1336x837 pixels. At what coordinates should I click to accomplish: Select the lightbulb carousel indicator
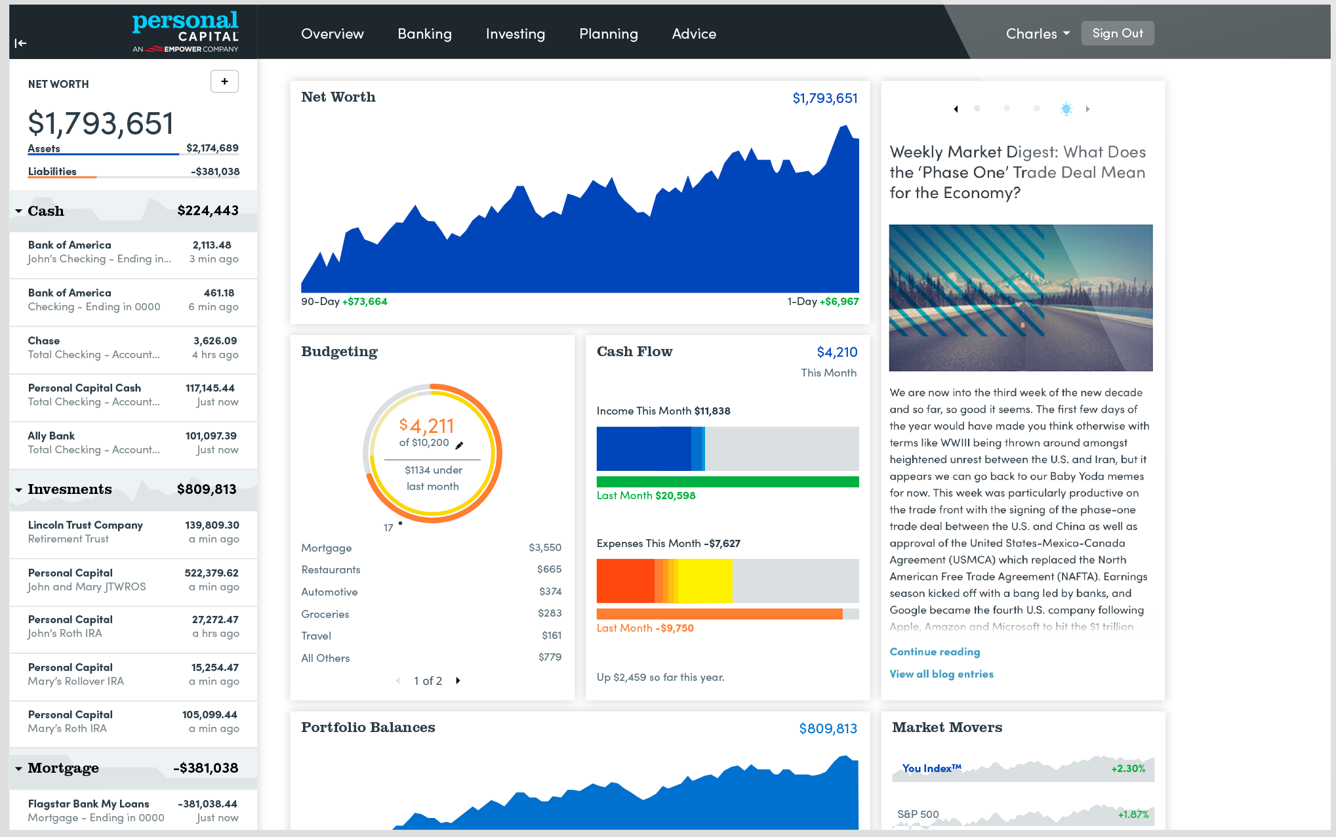tap(1066, 109)
